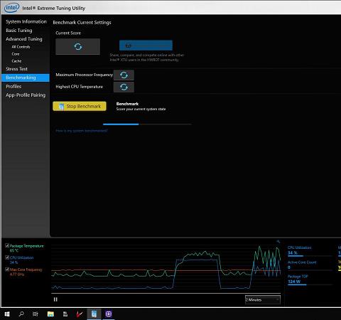Open the Profiles page
341x320 pixels.
(x=13, y=86)
